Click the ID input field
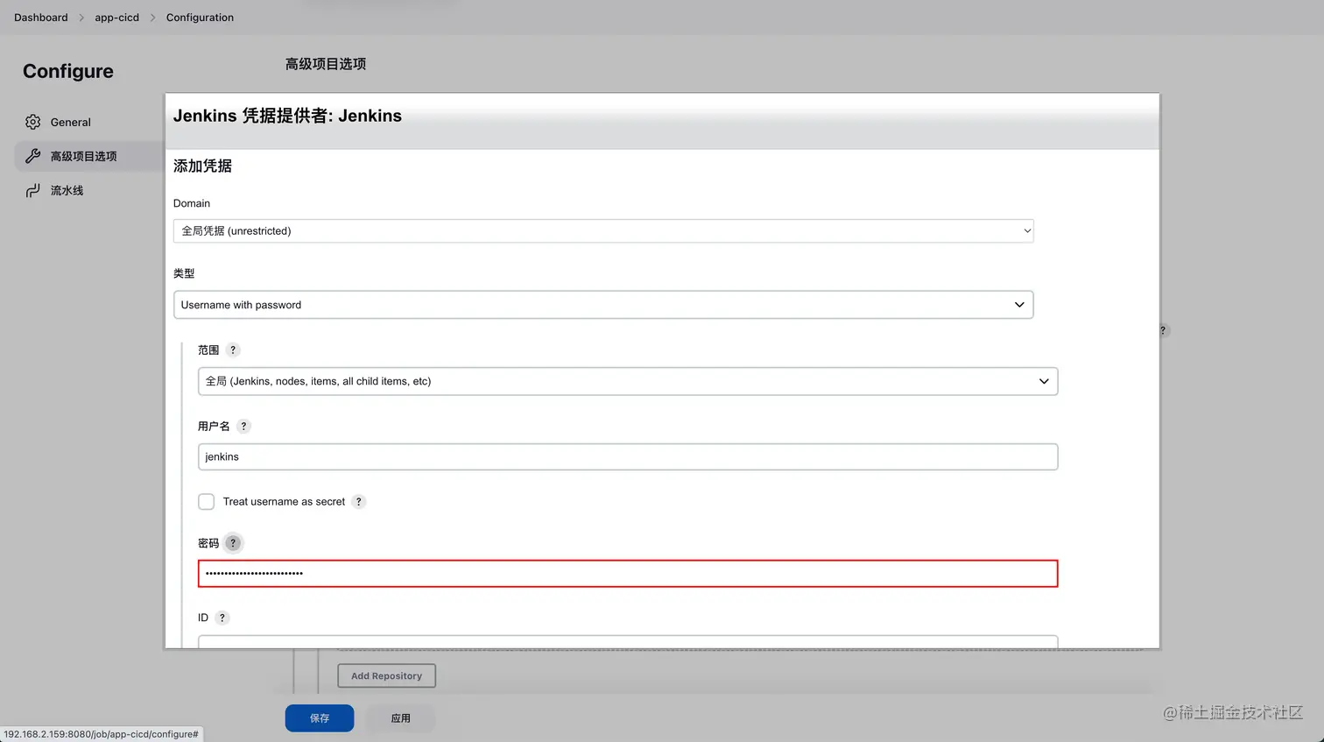 pos(628,642)
